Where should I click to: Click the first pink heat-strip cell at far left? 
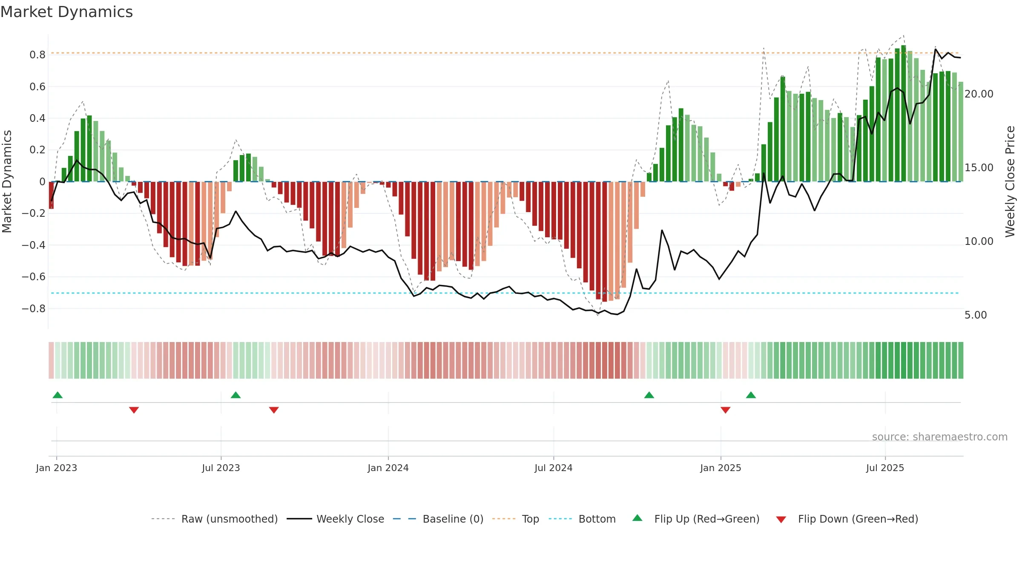tap(51, 360)
